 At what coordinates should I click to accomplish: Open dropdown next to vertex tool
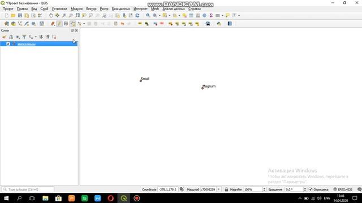pos(84,24)
